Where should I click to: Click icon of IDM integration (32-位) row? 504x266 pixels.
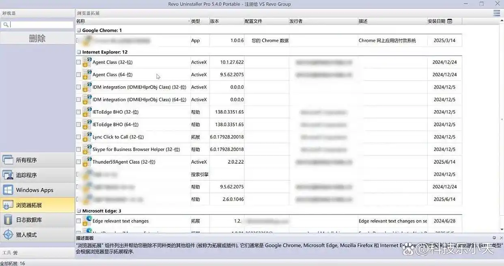pyautogui.click(x=87, y=87)
